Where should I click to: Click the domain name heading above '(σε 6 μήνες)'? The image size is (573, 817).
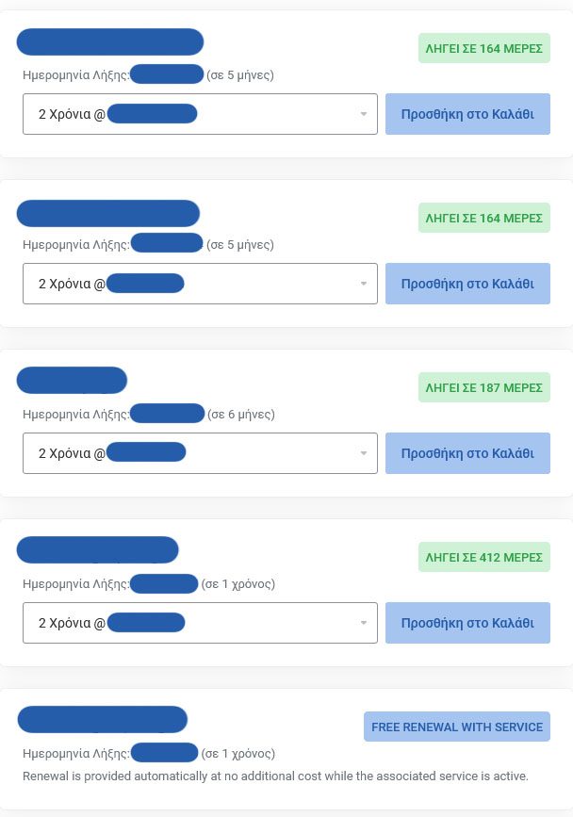click(72, 381)
